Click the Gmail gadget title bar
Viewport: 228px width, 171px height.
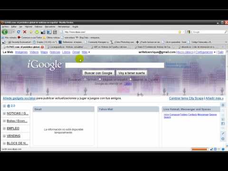click(64, 109)
